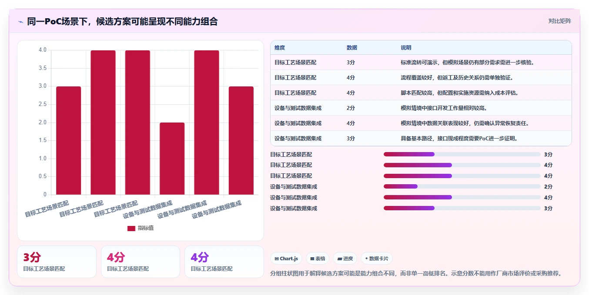Click the Chart.js chip
The height and width of the screenshot is (295, 589).
286,259
